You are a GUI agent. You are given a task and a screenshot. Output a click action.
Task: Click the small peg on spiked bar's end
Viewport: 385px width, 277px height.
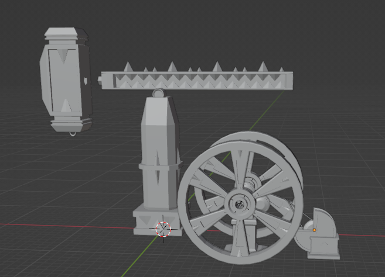pos(100,80)
